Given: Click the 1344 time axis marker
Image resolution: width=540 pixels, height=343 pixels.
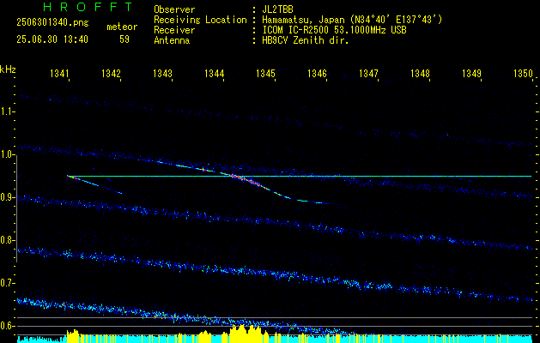Looking at the screenshot, I should [215, 73].
